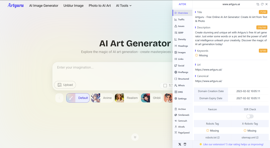Click the scroll-down double chevron
Viewport: 270px width, 148px height.
click(x=135, y=137)
